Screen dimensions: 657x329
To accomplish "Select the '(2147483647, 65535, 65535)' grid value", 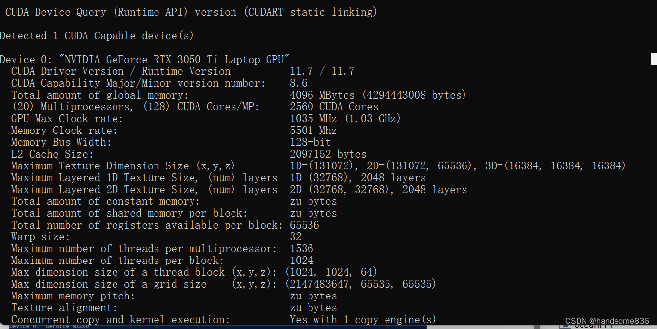I will (361, 284).
